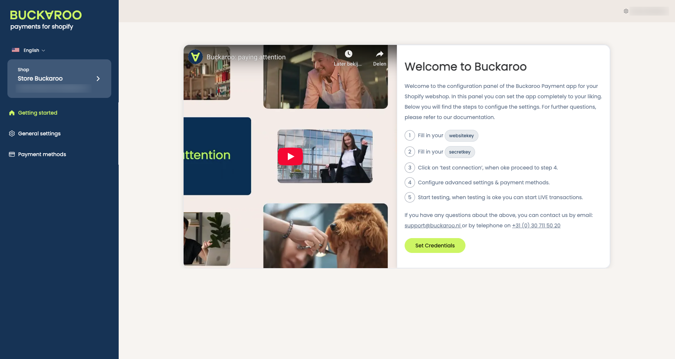675x359 pixels.
Task: Click the Buckaroo logo in the sidebar
Action: pyautogui.click(x=45, y=15)
